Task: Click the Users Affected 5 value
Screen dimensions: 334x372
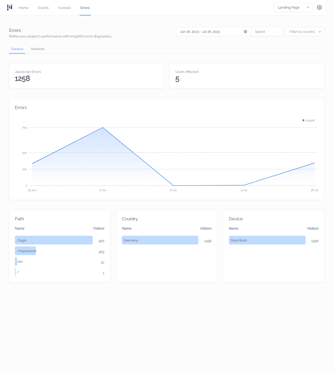Action: [177, 79]
